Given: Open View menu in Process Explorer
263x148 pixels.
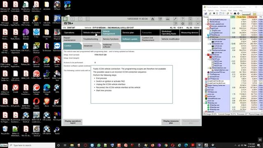Looking at the screenshot, I should [x=217, y=10].
